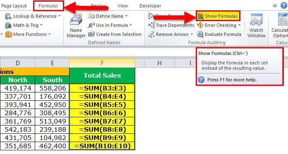Click cell with value 176,092
This screenshot has width=288, height=154.
(53, 97)
